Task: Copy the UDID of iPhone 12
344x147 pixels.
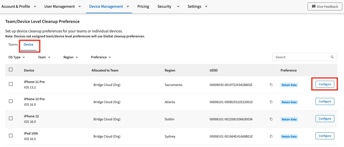Action: click(x=271, y=119)
